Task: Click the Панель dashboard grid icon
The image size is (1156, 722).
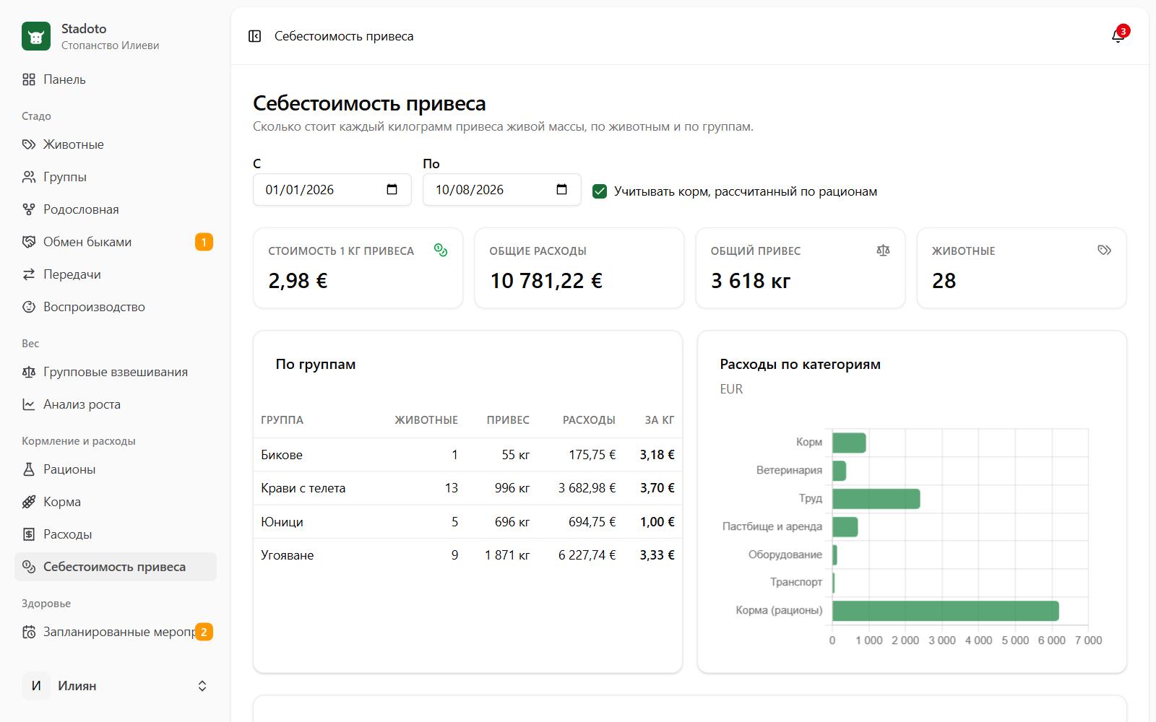Action: (x=29, y=79)
